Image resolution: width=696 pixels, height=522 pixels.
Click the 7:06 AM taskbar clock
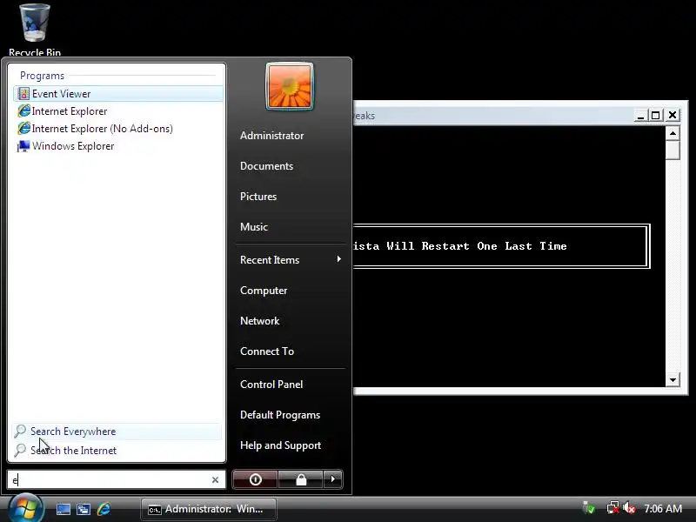(x=663, y=508)
